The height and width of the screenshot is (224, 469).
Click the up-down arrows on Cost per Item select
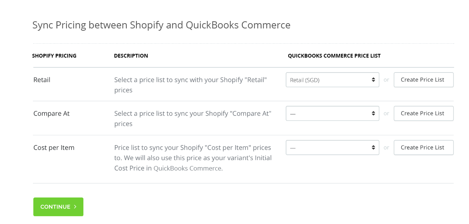tap(373, 147)
